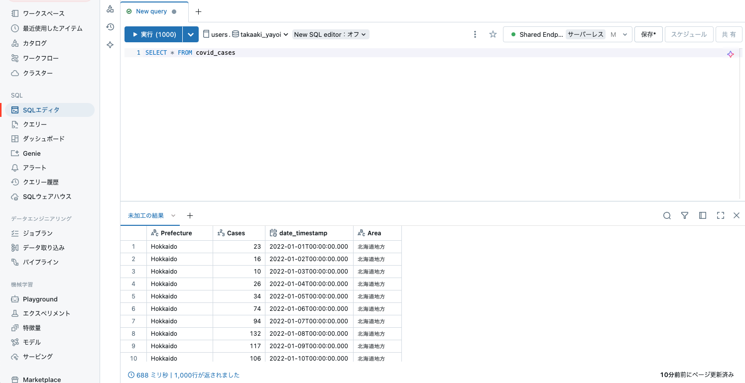745x383 pixels.
Task: Save the query with 保存
Action: click(x=648, y=34)
